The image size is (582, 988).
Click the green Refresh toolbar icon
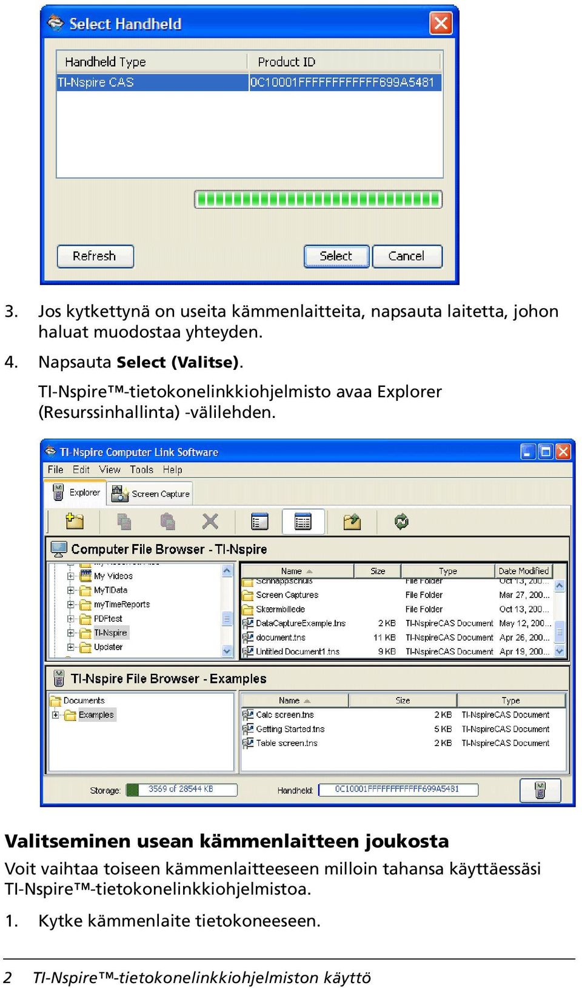coord(401,521)
